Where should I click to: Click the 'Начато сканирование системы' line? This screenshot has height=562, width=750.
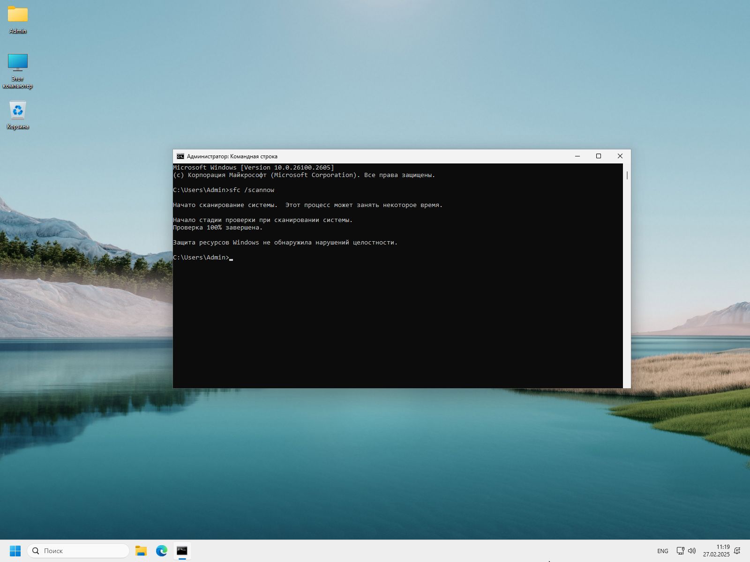tap(308, 205)
